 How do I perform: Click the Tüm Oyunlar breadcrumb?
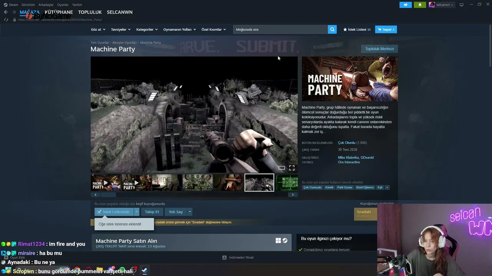coord(100,43)
